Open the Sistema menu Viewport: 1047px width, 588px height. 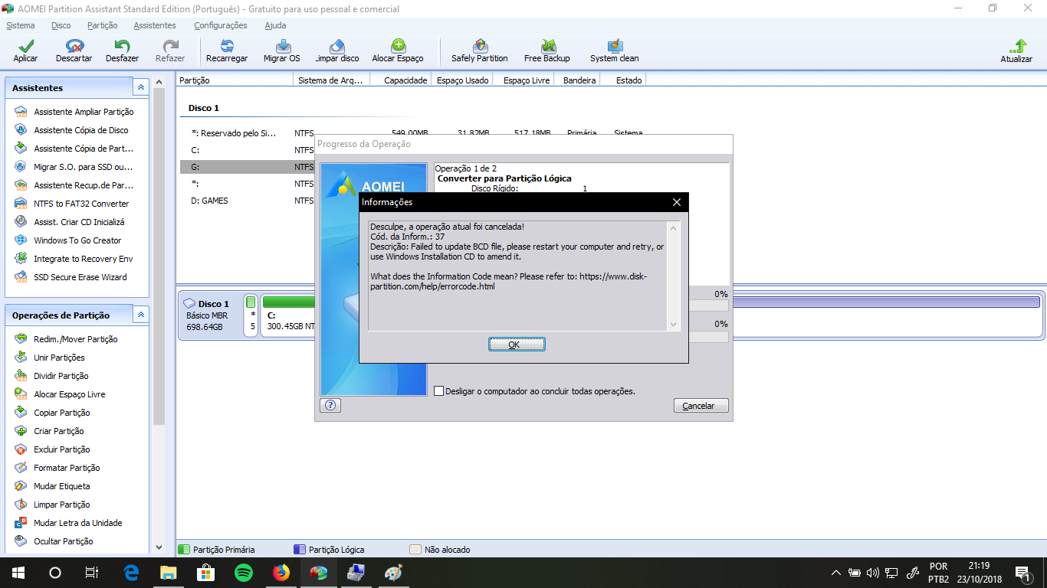pyautogui.click(x=21, y=25)
